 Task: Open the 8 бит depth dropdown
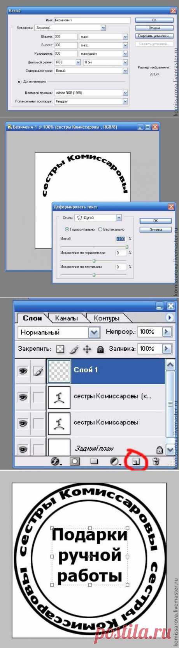[125, 62]
